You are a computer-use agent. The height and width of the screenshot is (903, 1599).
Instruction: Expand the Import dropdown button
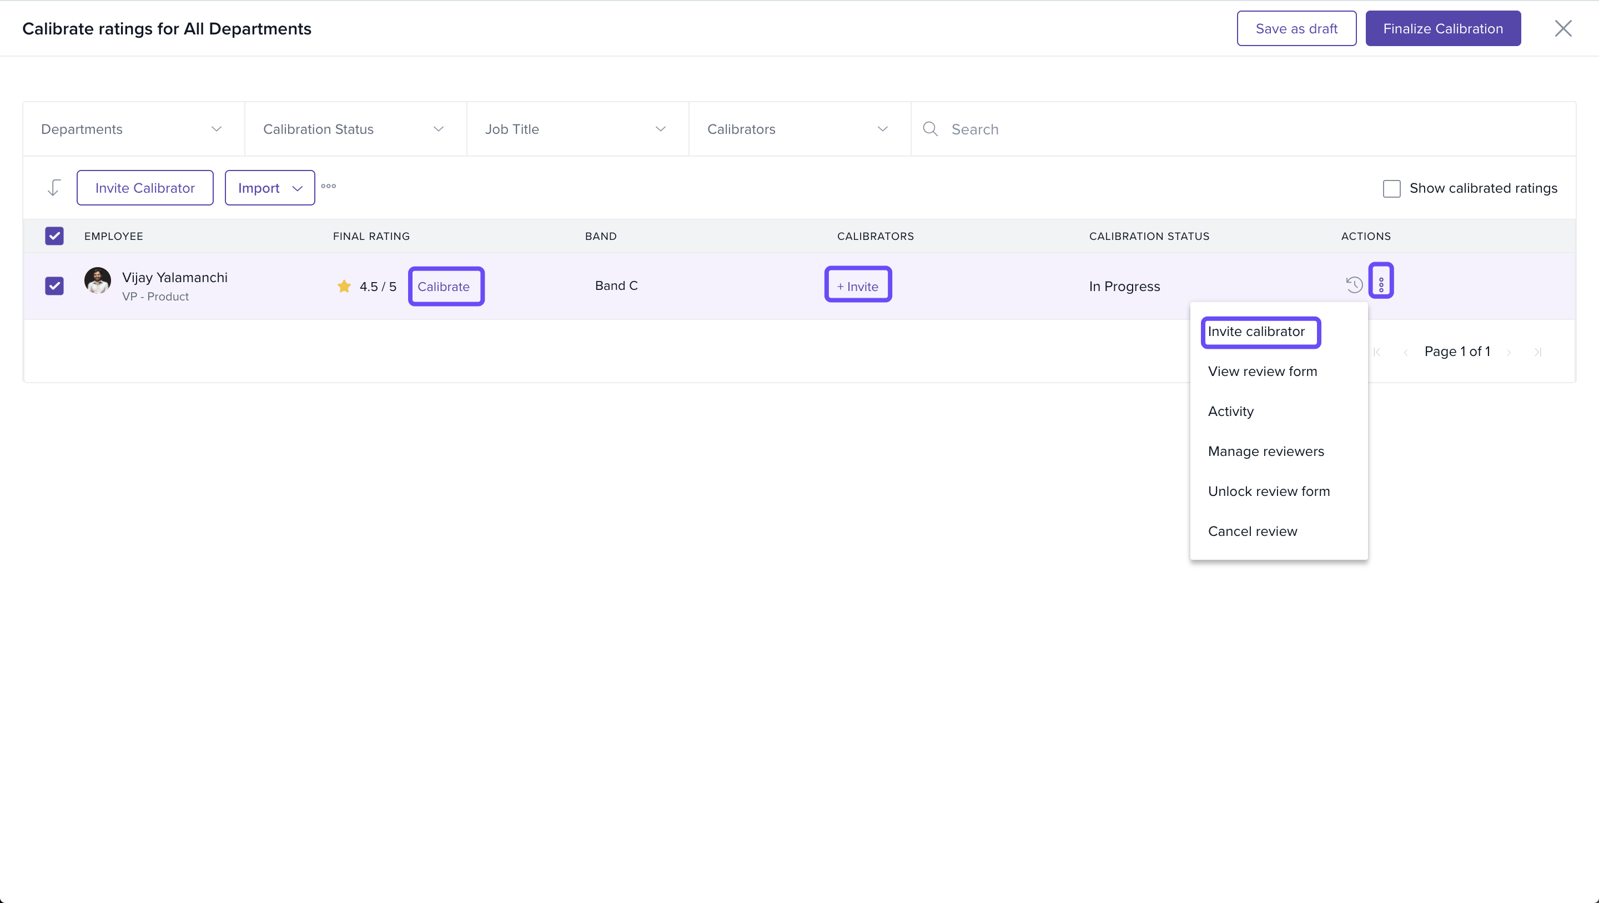[x=269, y=188]
